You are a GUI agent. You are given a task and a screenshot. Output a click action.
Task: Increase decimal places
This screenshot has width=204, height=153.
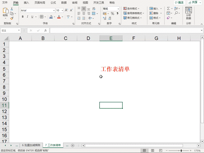[x=105, y=18]
